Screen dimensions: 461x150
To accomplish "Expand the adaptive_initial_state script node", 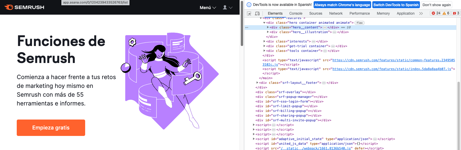I will coord(254,139).
